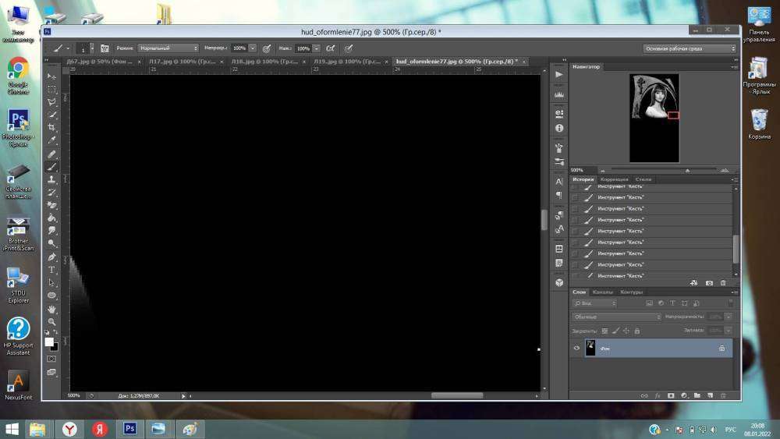Hide the Фон layer with eye icon
The image size is (780, 439).
[576, 349]
